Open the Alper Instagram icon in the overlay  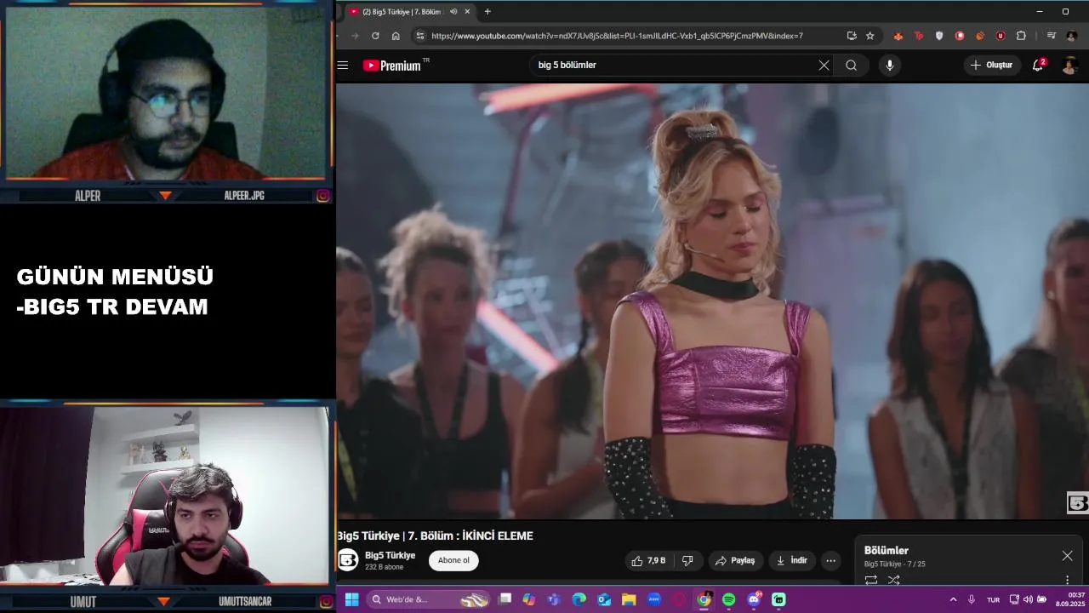(323, 196)
